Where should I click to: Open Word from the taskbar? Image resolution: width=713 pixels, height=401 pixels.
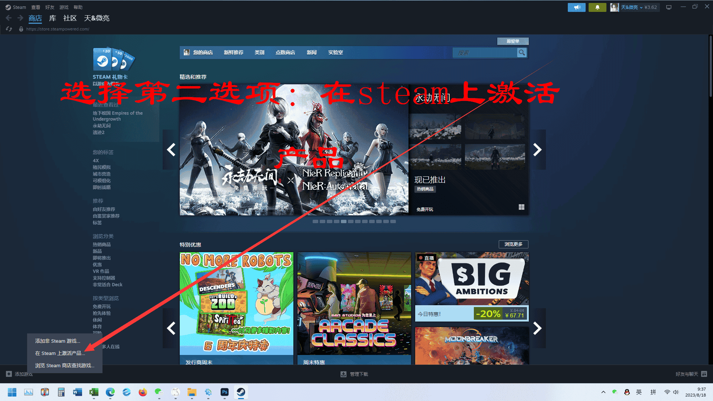(x=77, y=392)
